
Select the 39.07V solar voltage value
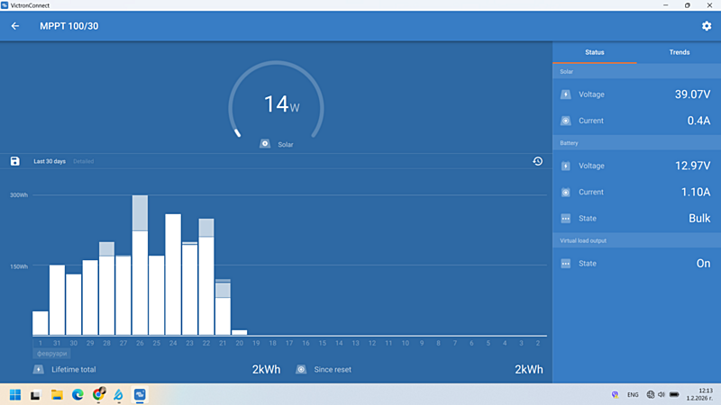692,94
